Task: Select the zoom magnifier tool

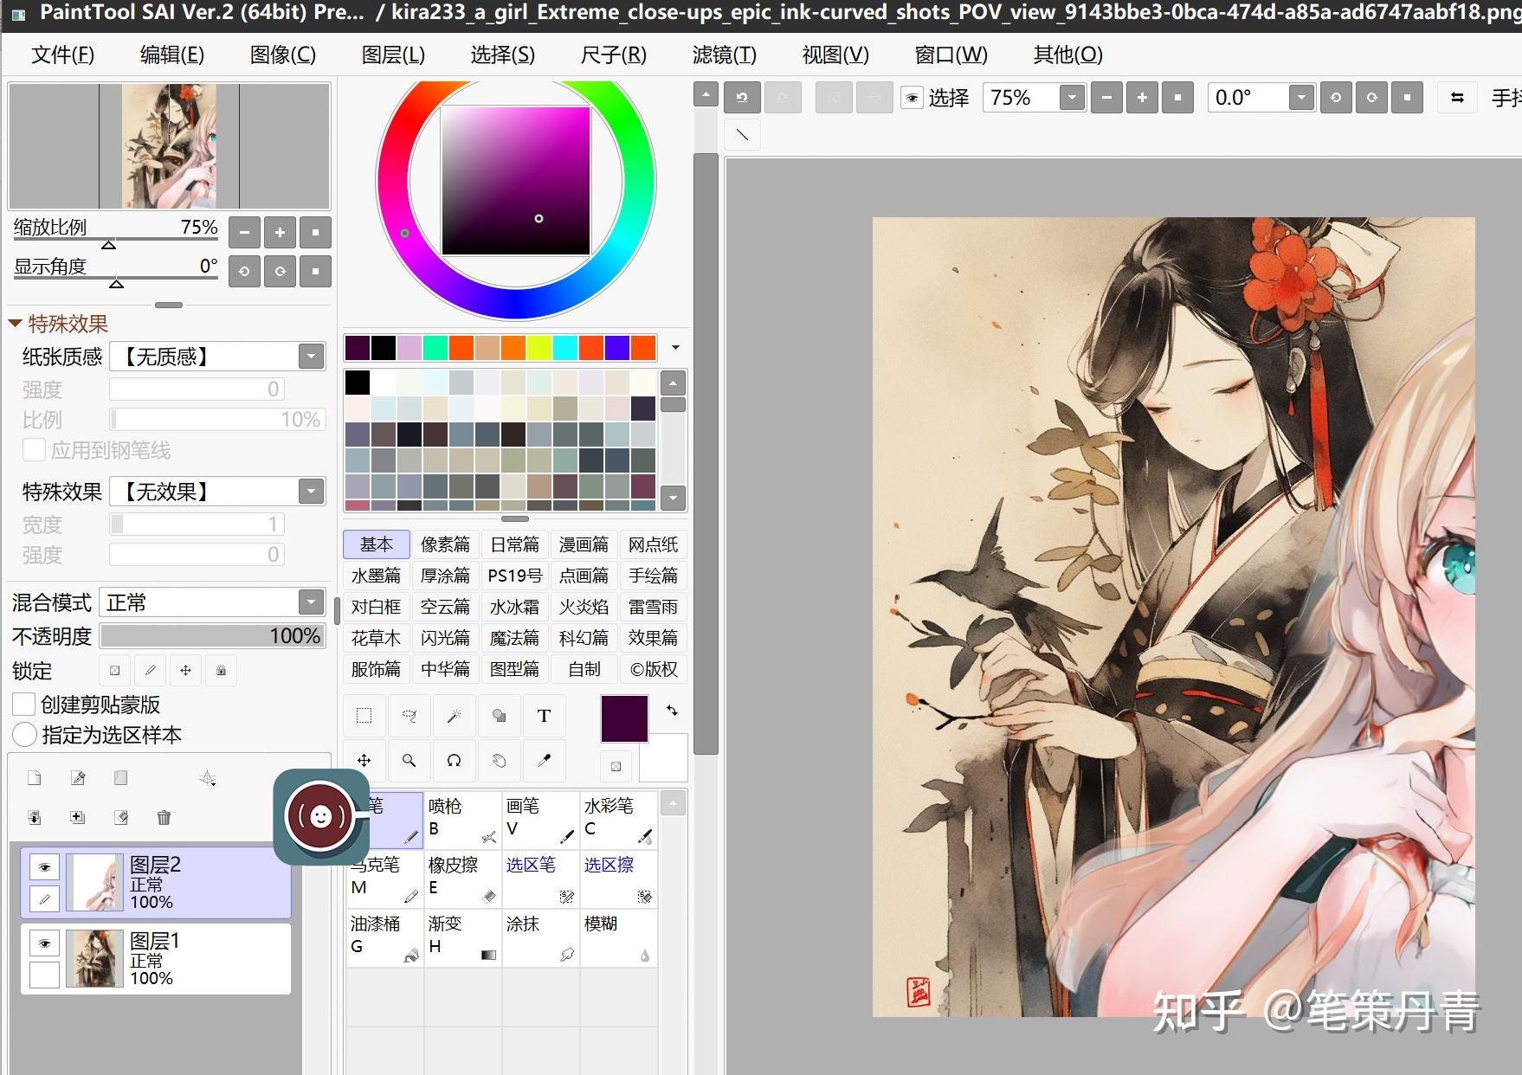Action: tap(410, 761)
